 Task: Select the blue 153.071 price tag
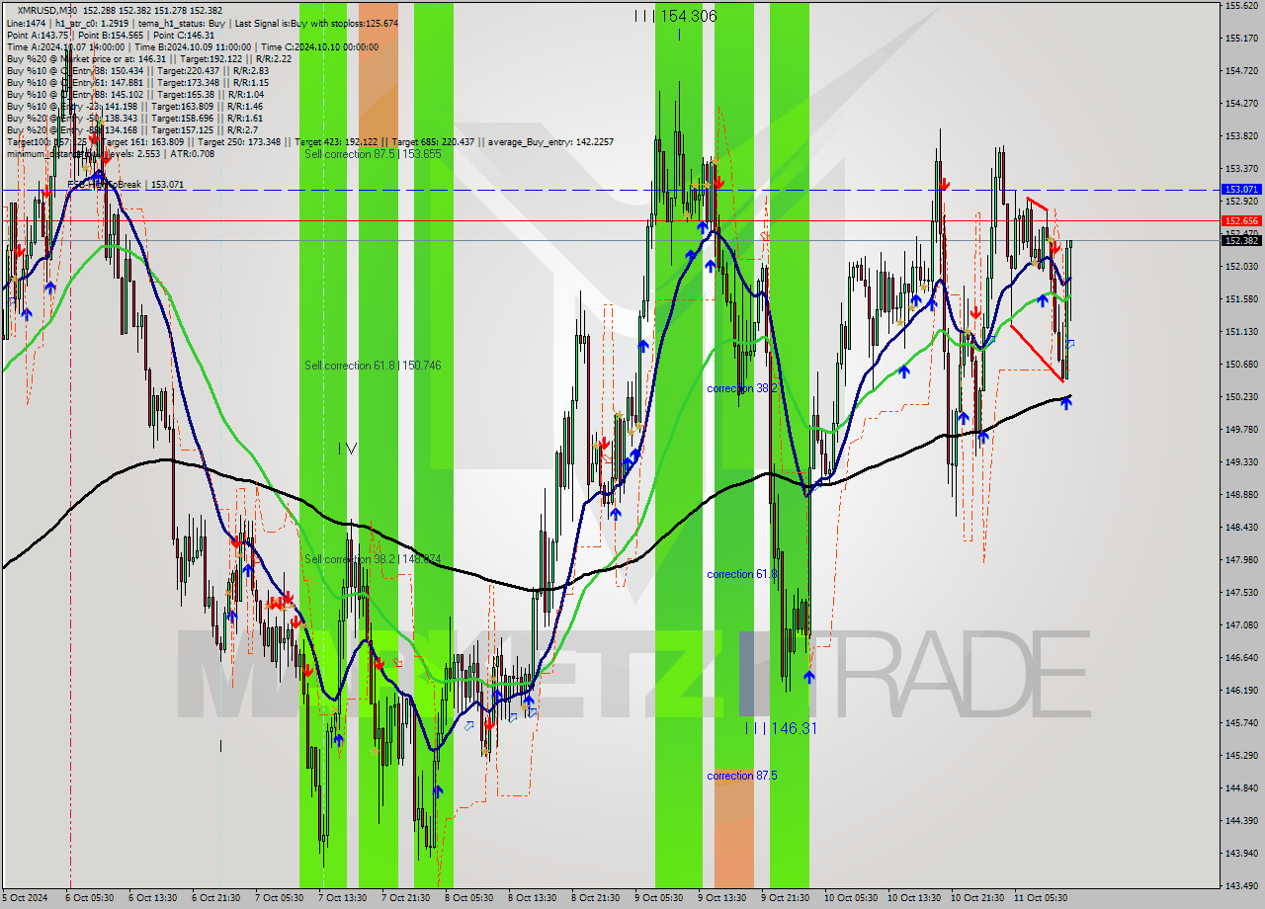[x=1241, y=189]
